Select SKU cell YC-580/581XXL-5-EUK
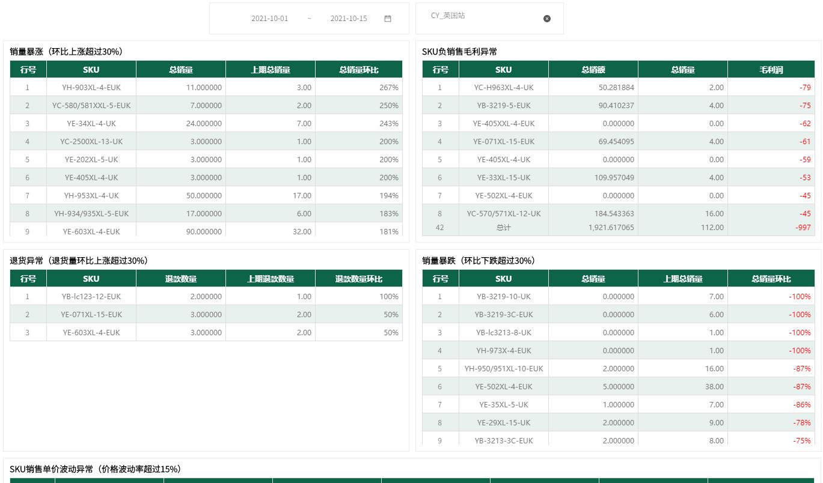The height and width of the screenshot is (483, 823). pyautogui.click(x=91, y=106)
